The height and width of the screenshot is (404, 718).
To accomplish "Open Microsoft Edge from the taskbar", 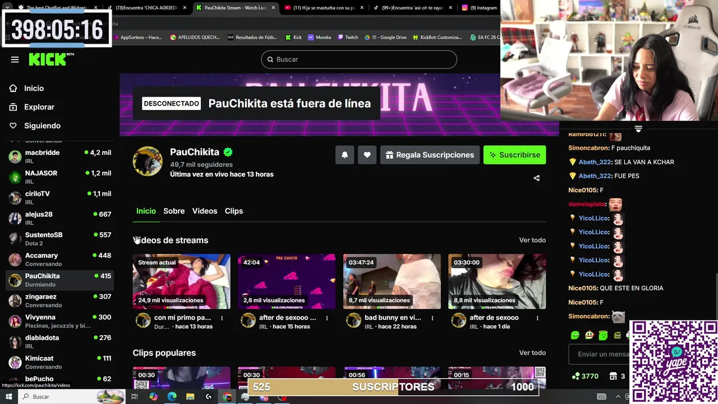I will click(x=172, y=397).
